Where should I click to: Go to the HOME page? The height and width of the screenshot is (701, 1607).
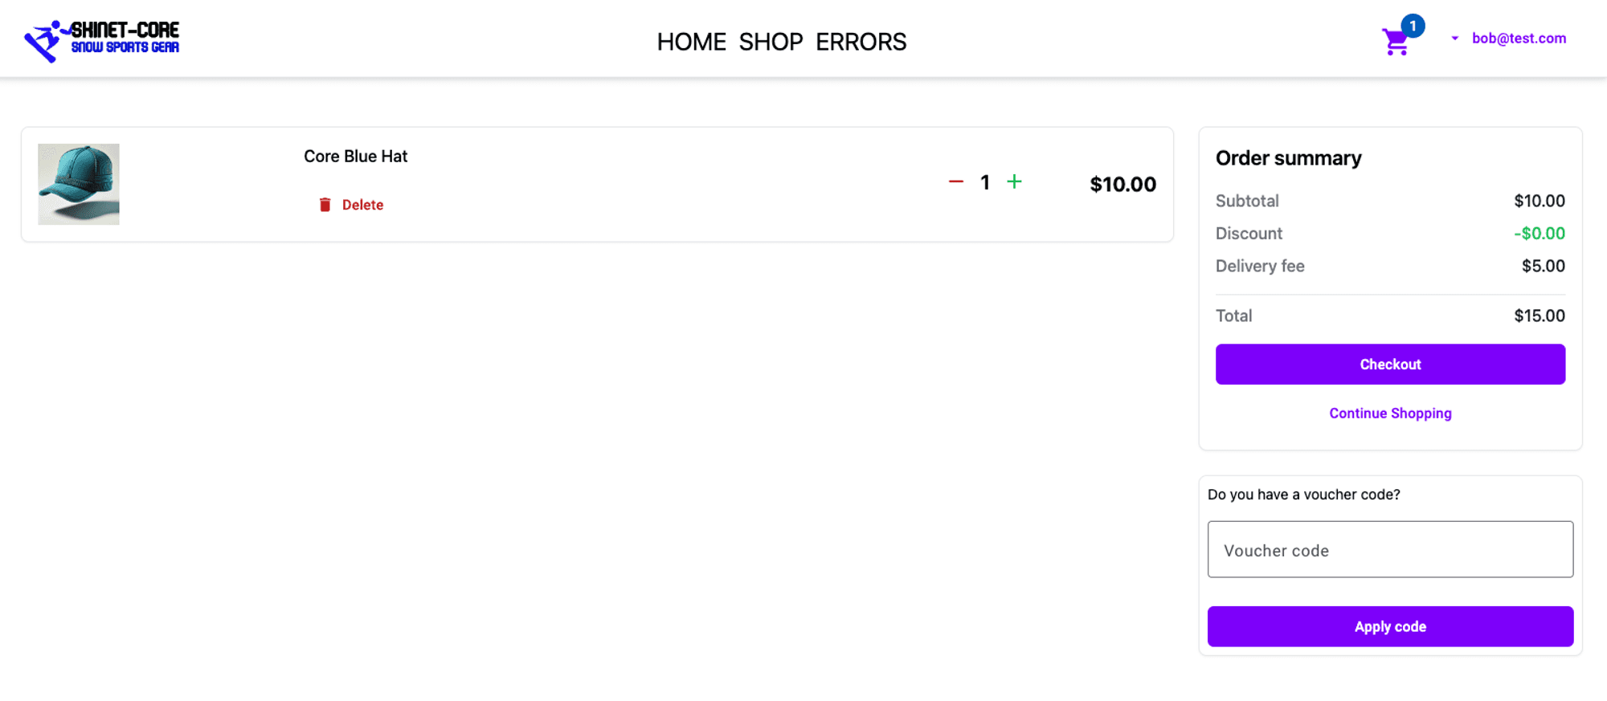691,42
